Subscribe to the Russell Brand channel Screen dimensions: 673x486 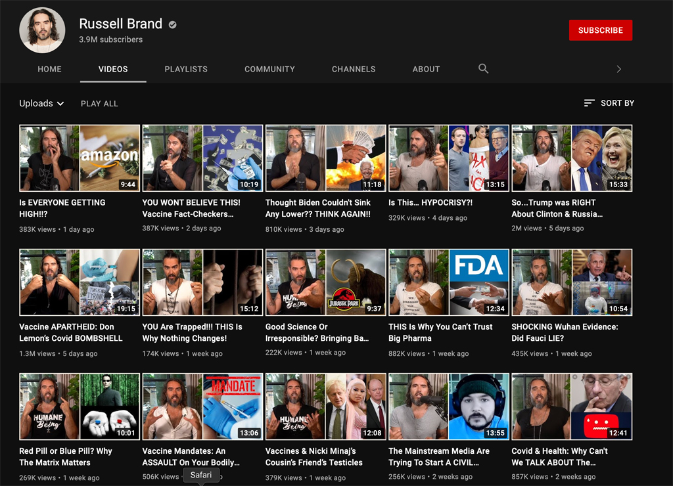(601, 30)
